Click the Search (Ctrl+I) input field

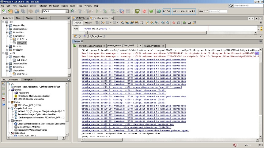click(x=248, y=6)
